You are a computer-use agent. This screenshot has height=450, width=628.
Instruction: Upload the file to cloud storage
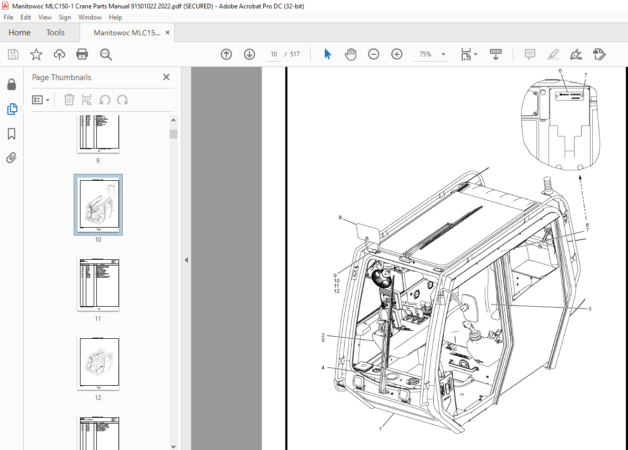59,54
